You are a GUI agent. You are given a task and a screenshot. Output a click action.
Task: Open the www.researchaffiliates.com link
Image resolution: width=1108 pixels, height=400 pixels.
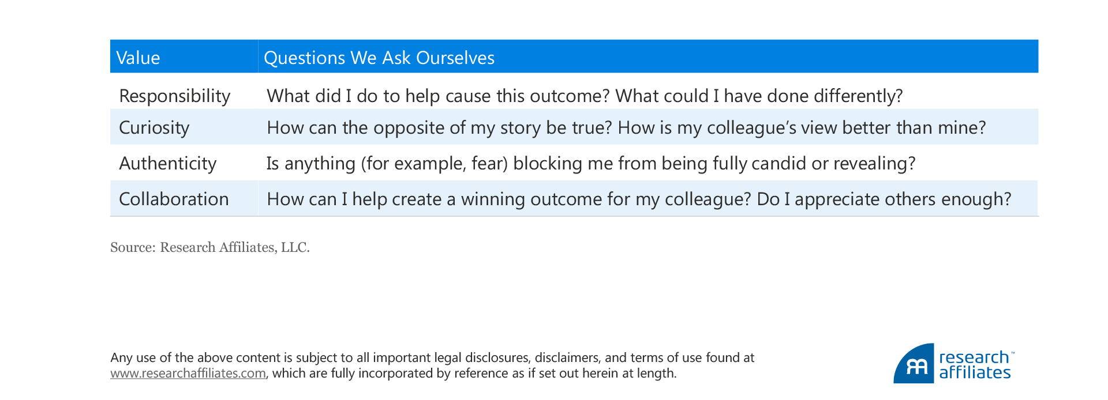click(188, 373)
